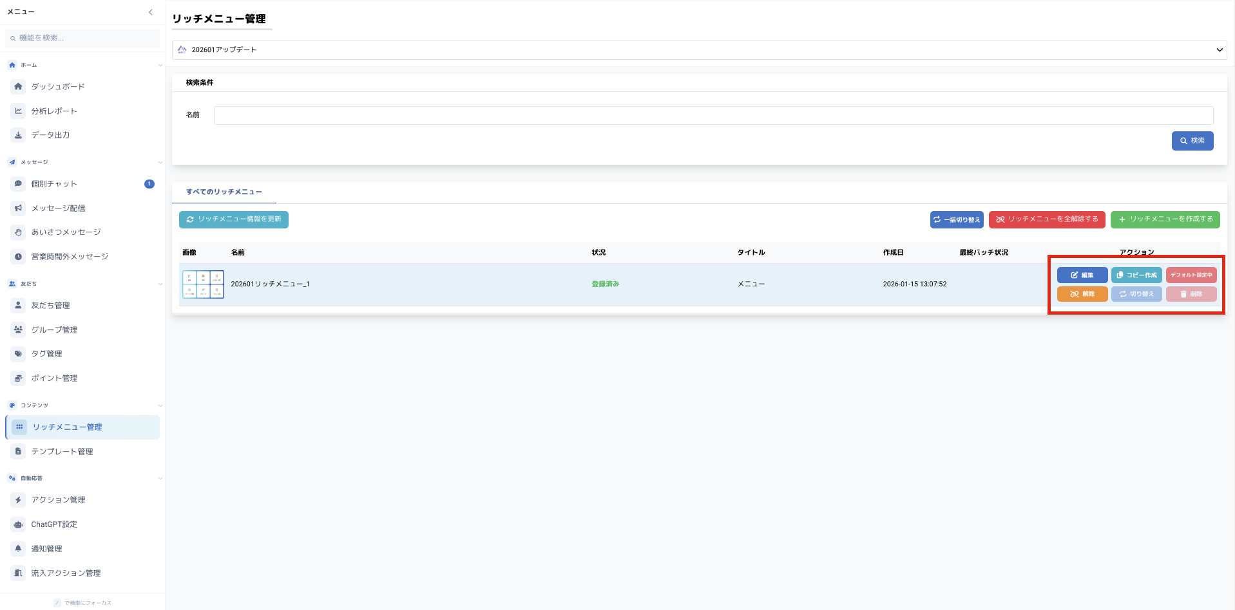Go to データ出力 in the sidebar
This screenshot has width=1235, height=610.
(x=50, y=135)
